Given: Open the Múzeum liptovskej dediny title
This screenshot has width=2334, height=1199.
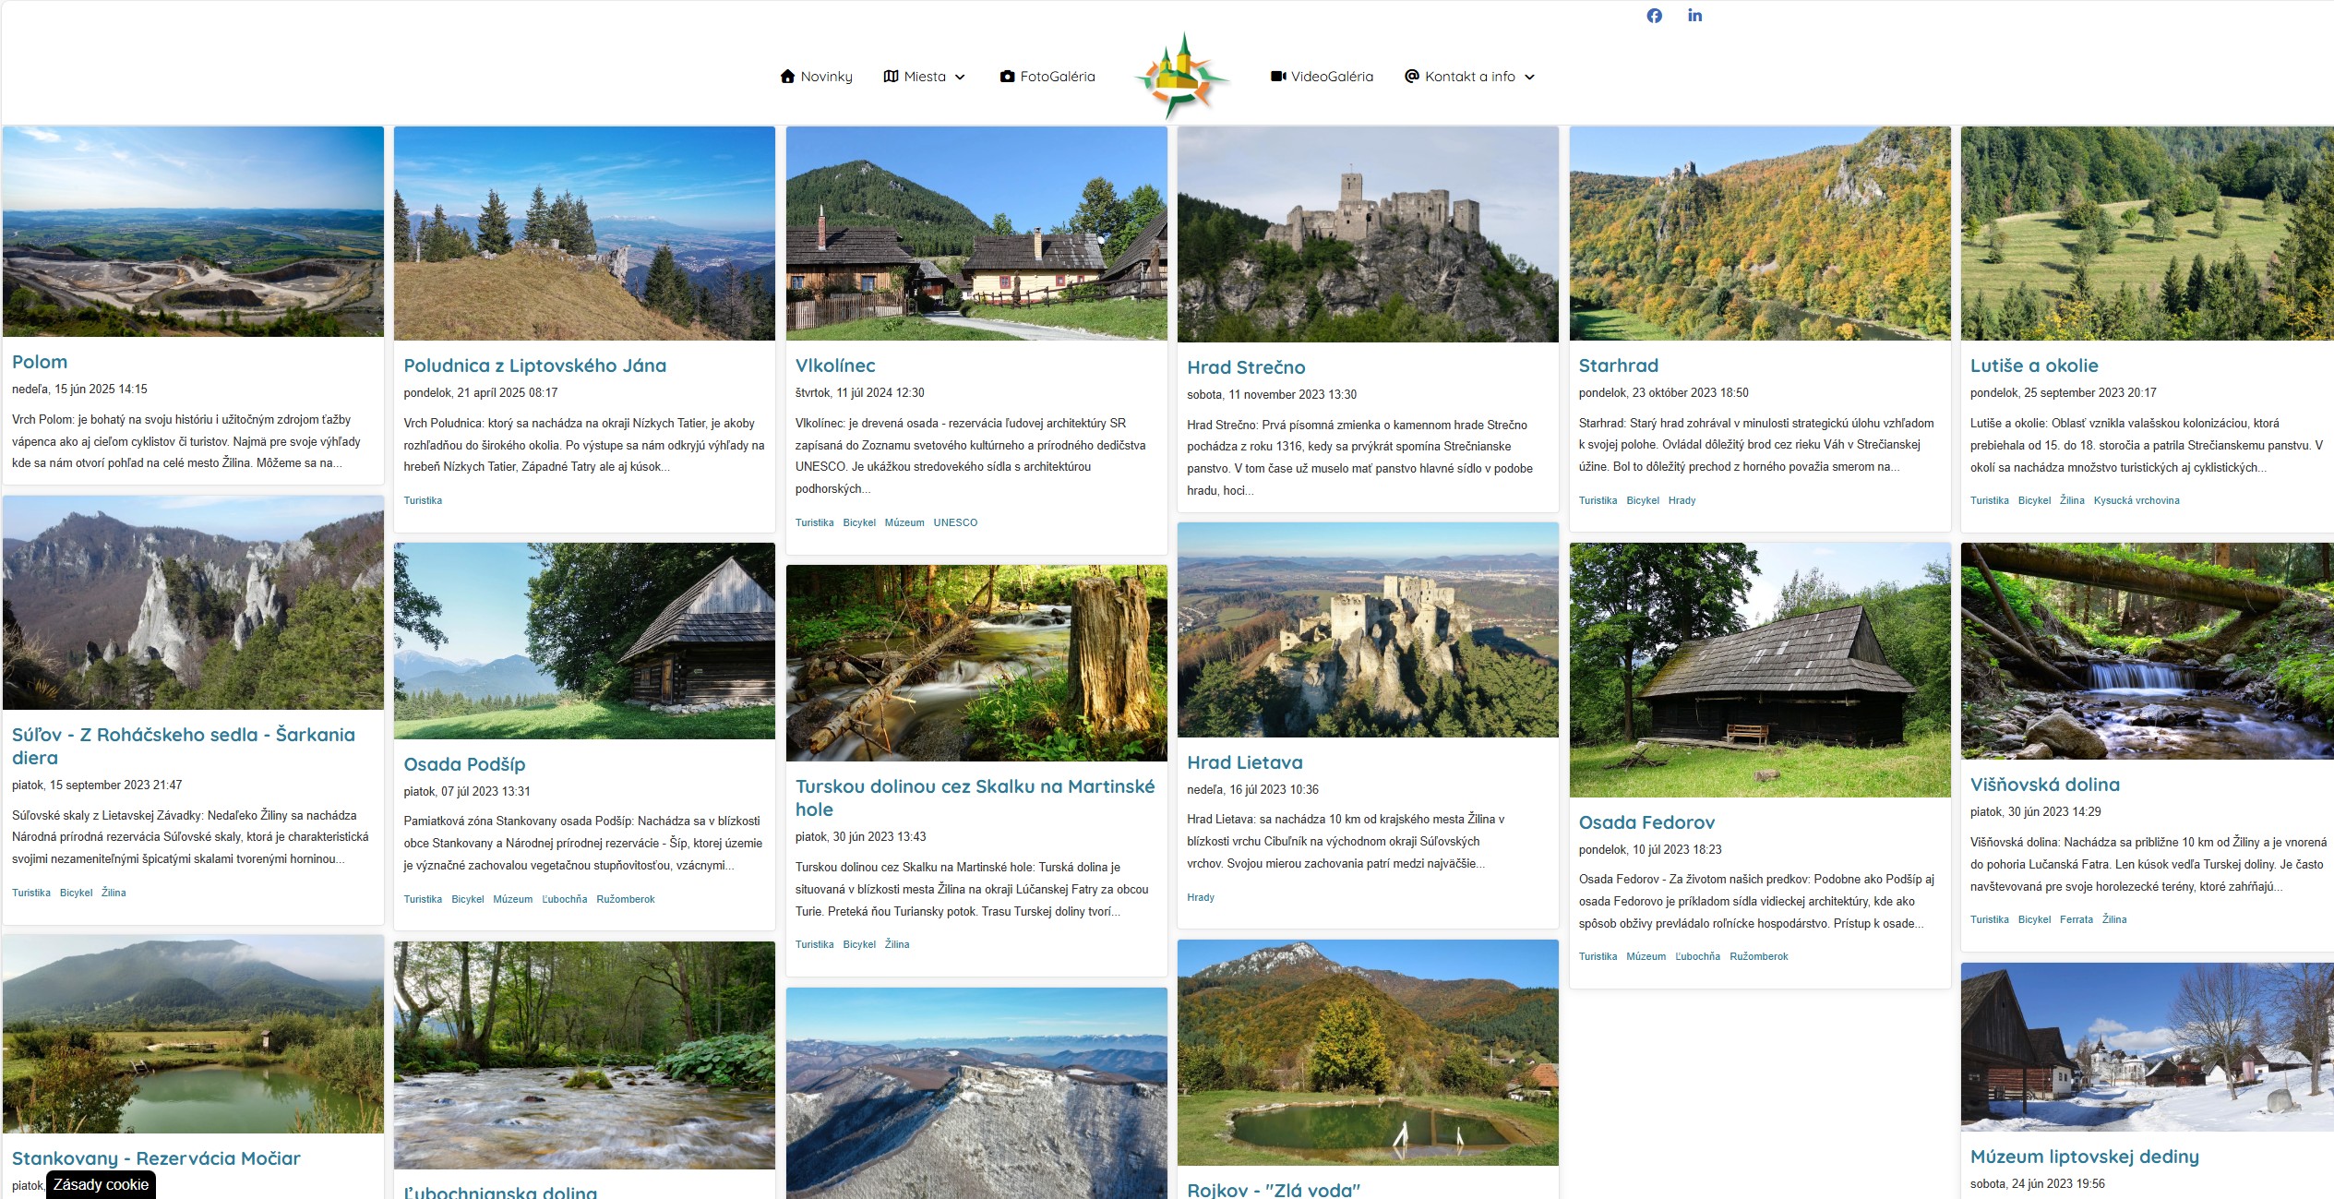Looking at the screenshot, I should pos(2084,1157).
